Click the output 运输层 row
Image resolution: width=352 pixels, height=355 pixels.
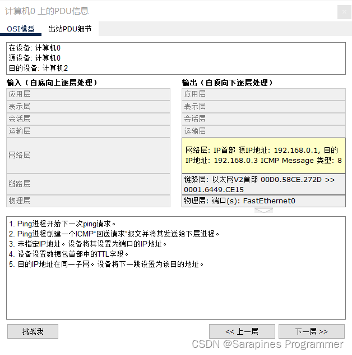[x=263, y=131]
